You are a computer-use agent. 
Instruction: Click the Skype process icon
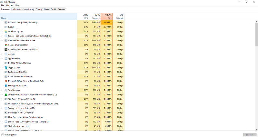[x=6, y=68]
